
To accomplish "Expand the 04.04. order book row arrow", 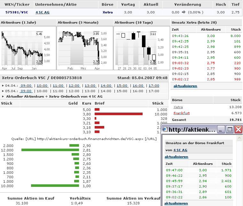I will [x=3, y=86].
